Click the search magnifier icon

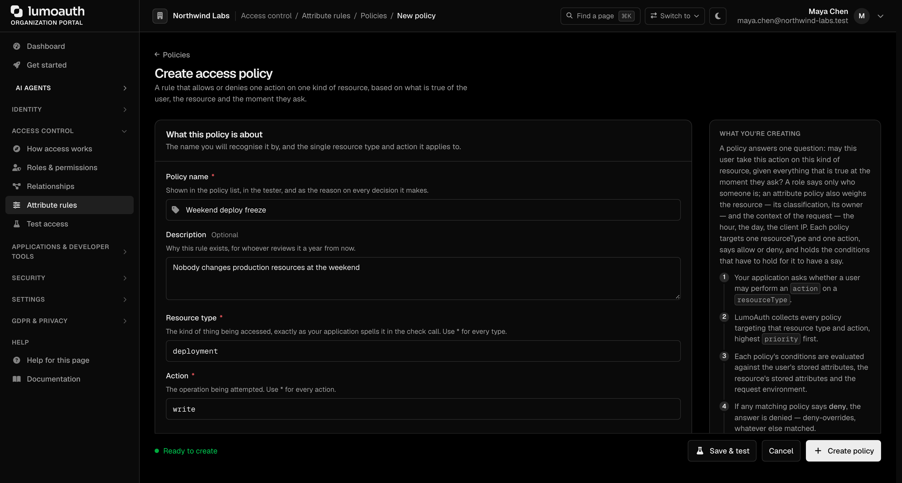(x=569, y=16)
